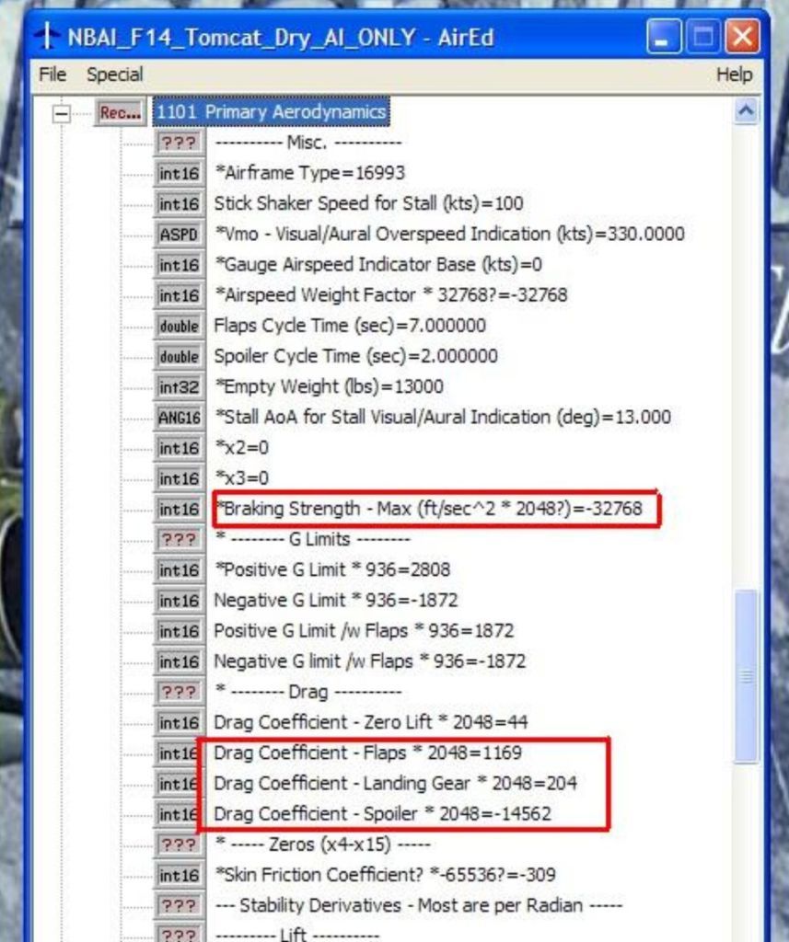Image resolution: width=789 pixels, height=942 pixels.
Task: Click the double icon beside Flaps Cycle Time
Action: click(179, 326)
